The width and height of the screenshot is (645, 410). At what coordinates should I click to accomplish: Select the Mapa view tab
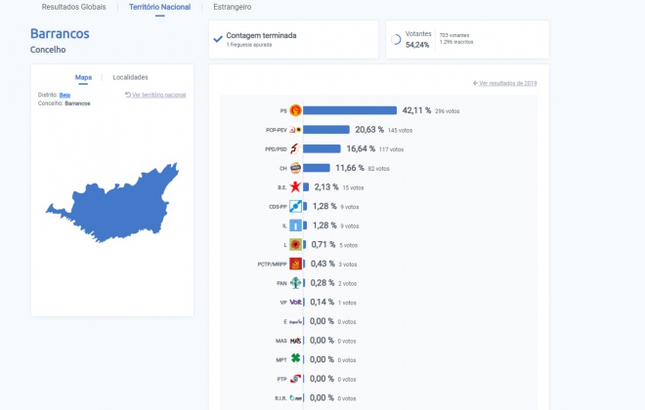tap(83, 77)
